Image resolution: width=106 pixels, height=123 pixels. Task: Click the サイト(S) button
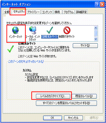point(85,46)
